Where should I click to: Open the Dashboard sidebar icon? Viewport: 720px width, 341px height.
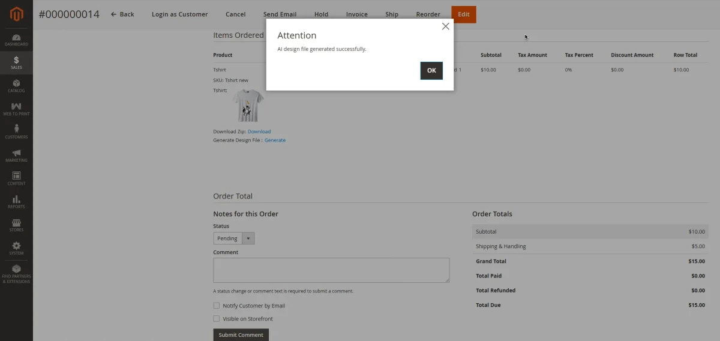point(16,40)
